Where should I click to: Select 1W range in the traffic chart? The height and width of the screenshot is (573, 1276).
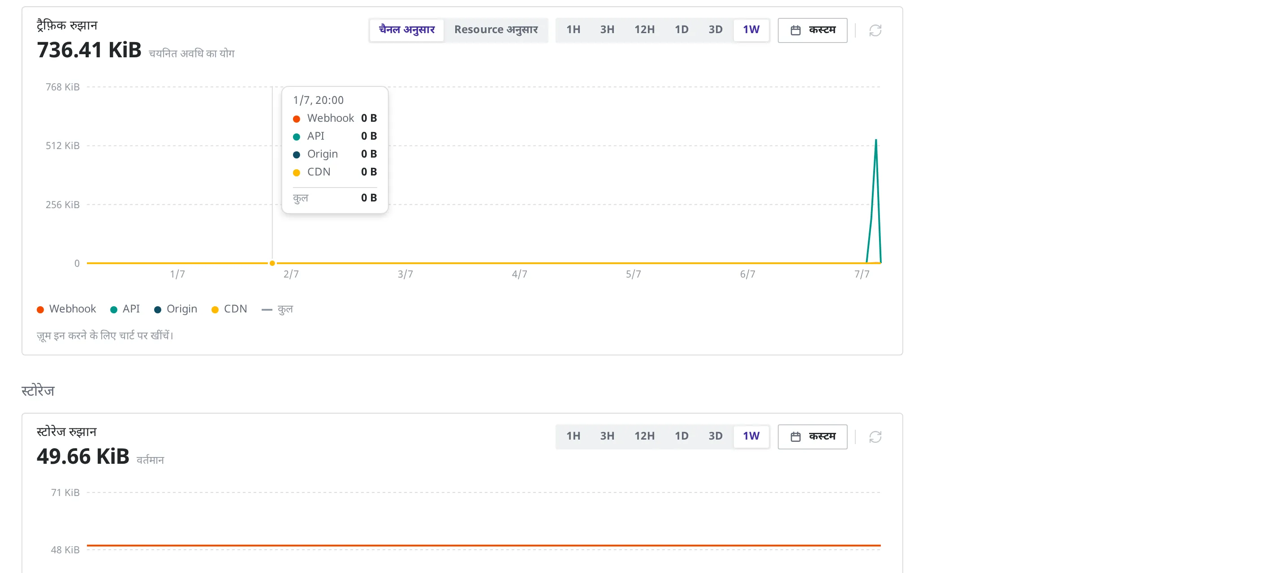pyautogui.click(x=750, y=30)
